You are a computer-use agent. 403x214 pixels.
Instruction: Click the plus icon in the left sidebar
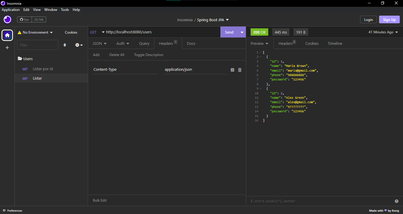(7, 47)
